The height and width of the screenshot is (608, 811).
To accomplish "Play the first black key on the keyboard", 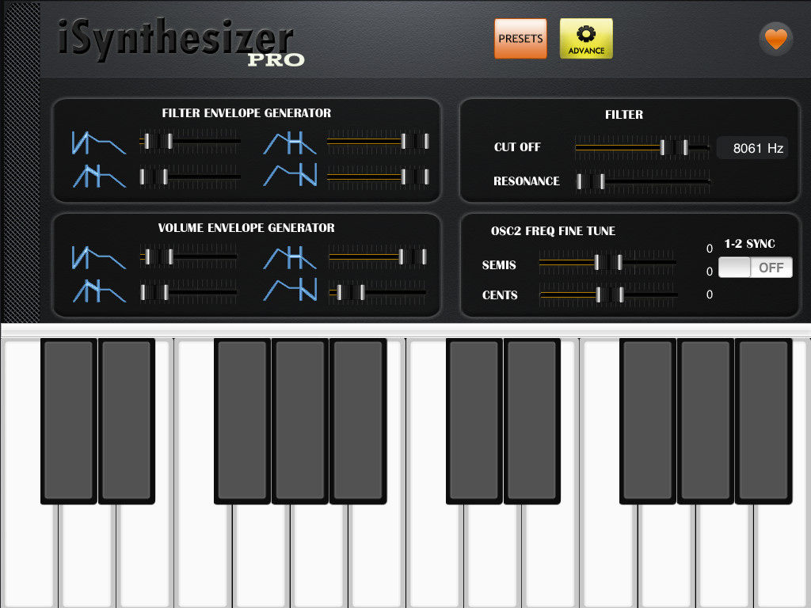I will point(69,420).
